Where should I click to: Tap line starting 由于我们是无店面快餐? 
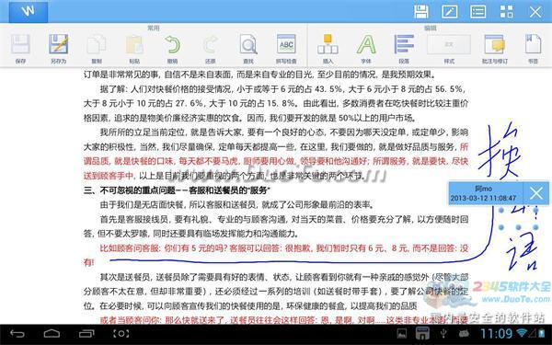tap(236, 204)
